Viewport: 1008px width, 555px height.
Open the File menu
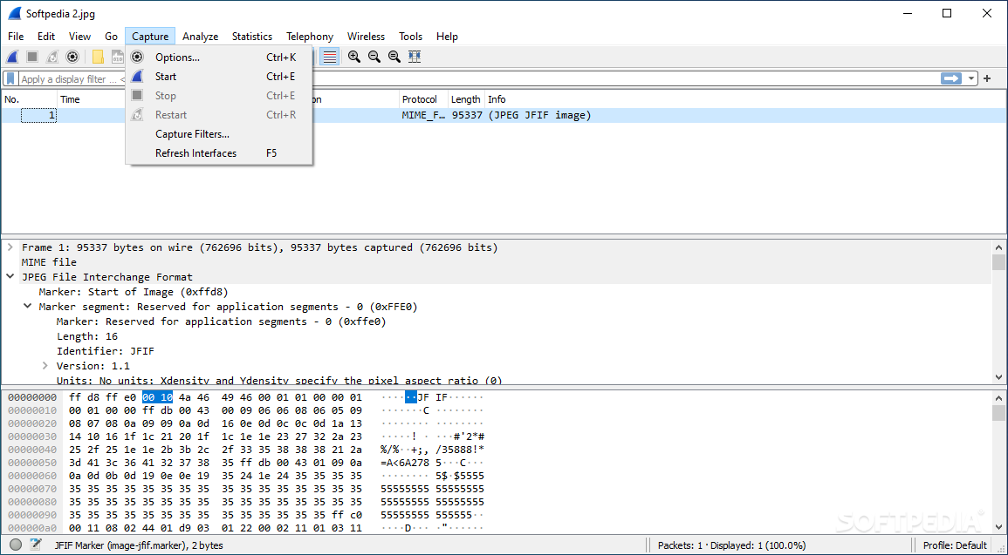[x=16, y=37]
